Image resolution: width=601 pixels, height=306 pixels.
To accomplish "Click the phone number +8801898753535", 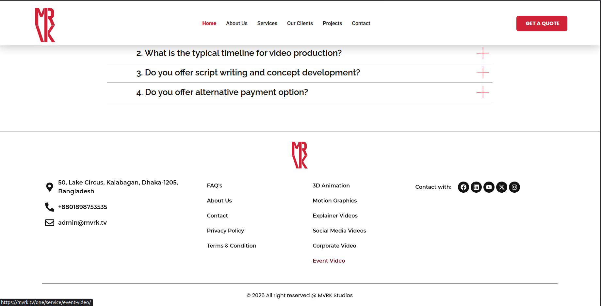I will 83,207.
